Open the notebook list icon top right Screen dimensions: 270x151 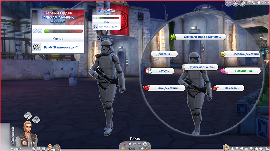pyautogui.click(x=263, y=2)
